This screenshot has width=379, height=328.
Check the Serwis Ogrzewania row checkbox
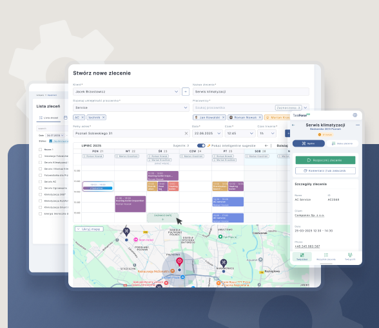pyautogui.click(x=41, y=188)
